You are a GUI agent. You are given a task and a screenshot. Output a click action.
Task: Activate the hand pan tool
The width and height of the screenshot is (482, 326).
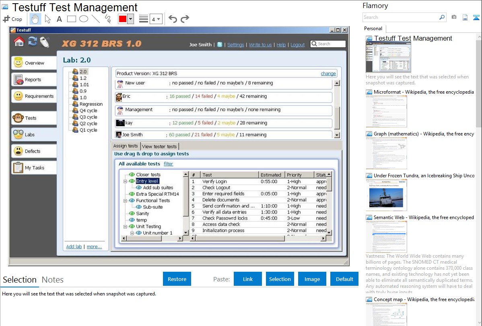pos(35,19)
